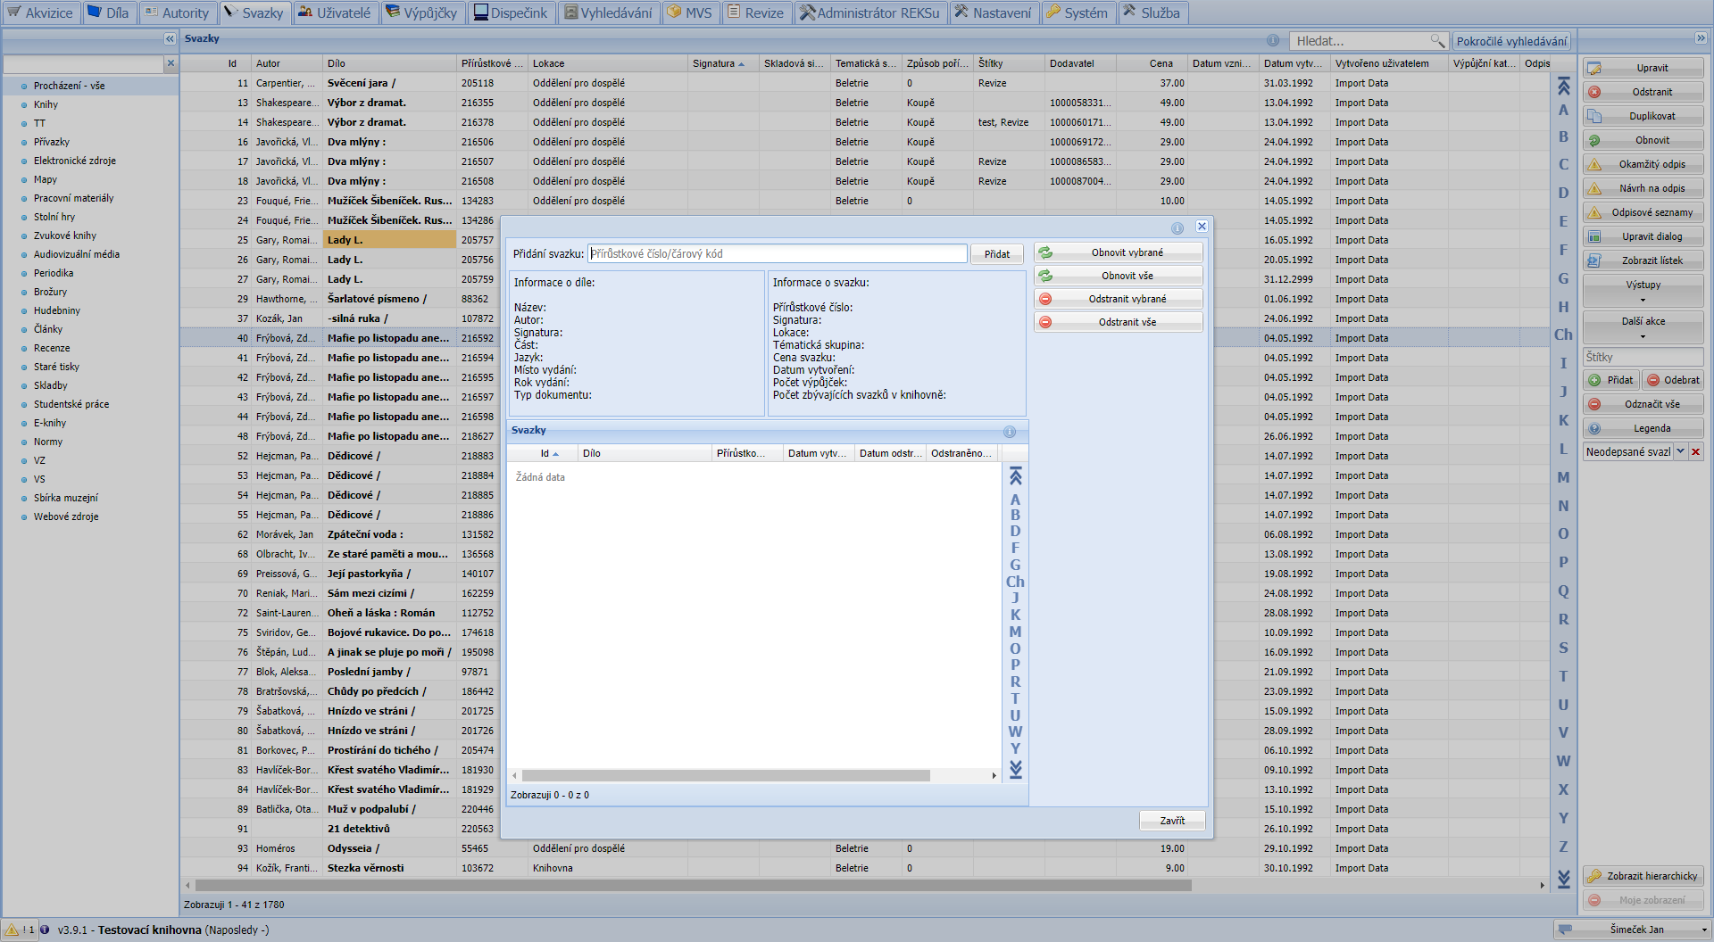This screenshot has width=1714, height=942.
Task: Clear the dialog's left sidebar filter field
Action: point(171,63)
